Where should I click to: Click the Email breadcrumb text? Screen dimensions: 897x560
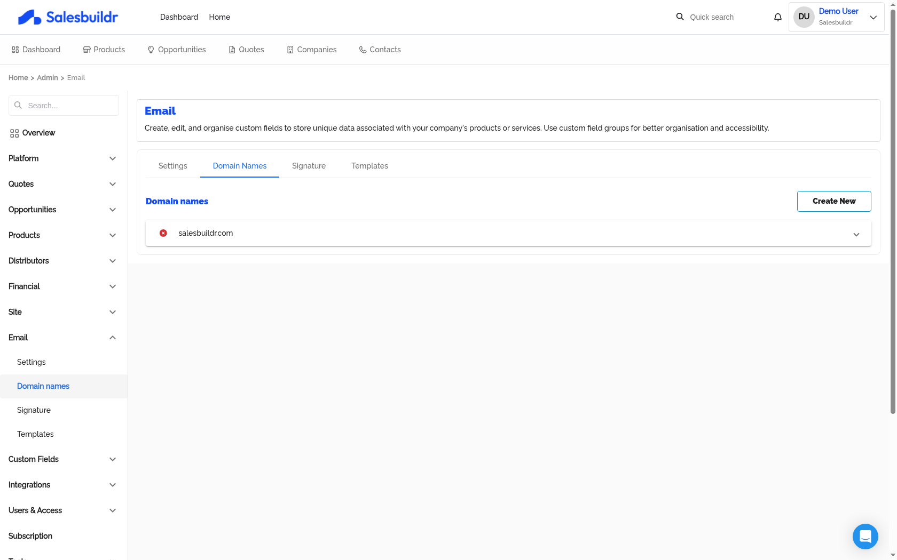[76, 78]
